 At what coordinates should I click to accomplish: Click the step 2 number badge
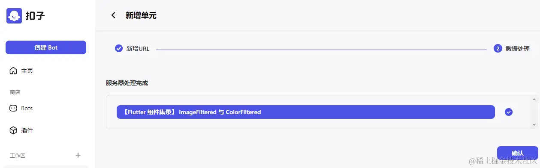tap(498, 48)
